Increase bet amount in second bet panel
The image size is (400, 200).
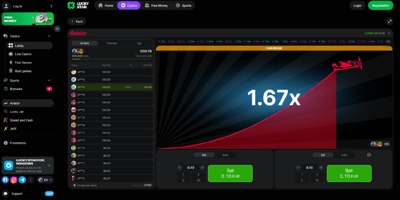click(321, 167)
